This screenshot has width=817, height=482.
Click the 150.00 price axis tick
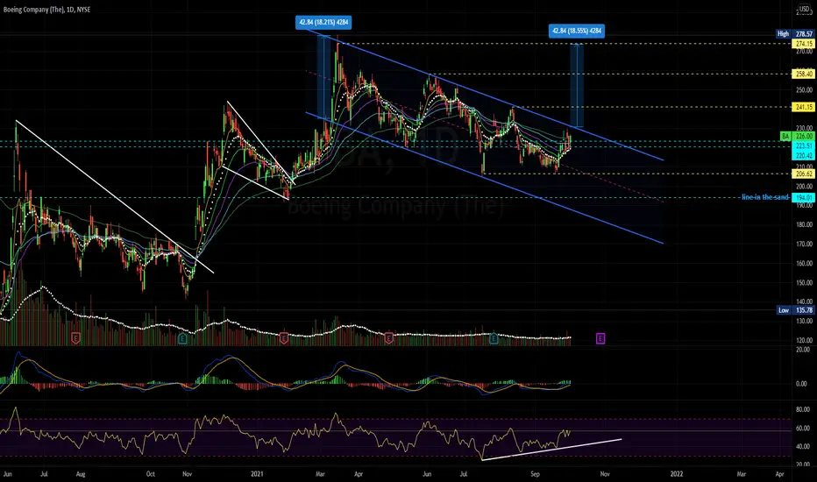[804, 283]
